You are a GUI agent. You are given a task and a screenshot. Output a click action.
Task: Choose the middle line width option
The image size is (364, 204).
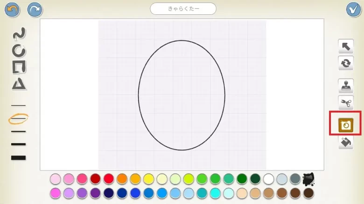point(19,132)
